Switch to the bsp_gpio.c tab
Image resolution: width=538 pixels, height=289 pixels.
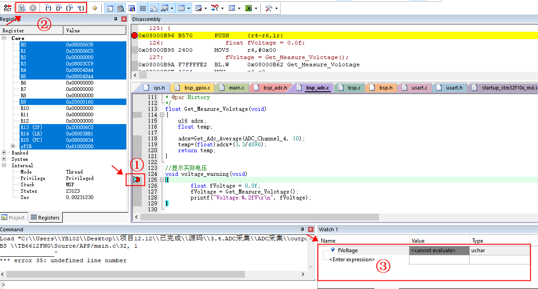coord(193,88)
